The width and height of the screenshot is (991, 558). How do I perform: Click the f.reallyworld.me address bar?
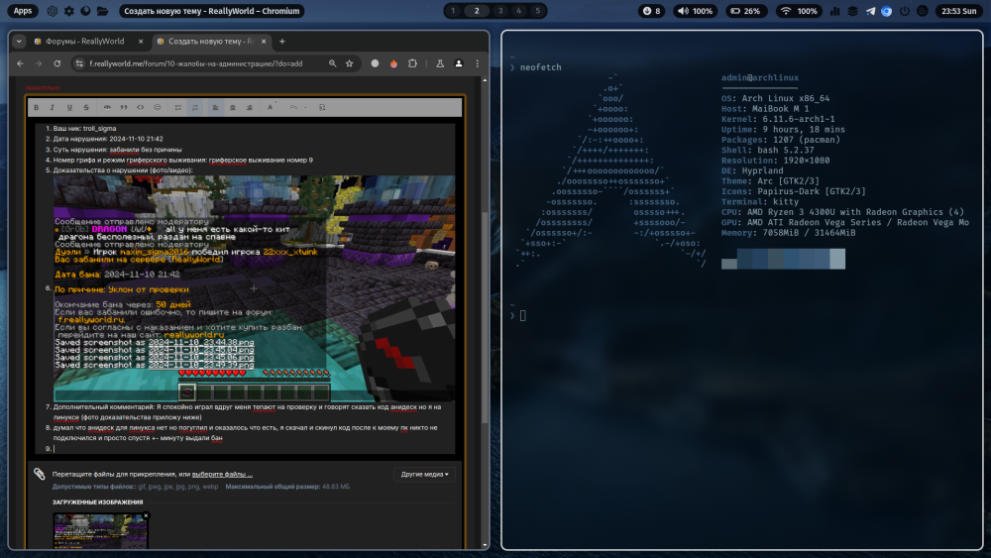196,63
